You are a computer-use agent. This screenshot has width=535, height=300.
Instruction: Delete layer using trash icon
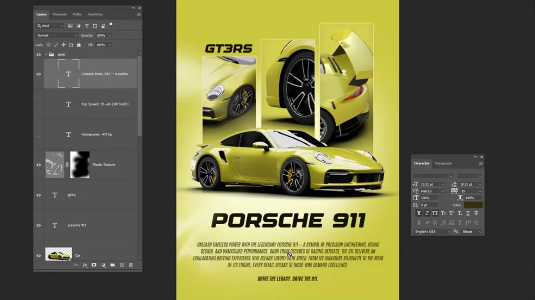tap(131, 265)
